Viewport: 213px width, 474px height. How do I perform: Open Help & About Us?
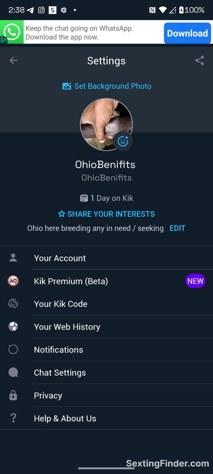pyautogui.click(x=65, y=418)
